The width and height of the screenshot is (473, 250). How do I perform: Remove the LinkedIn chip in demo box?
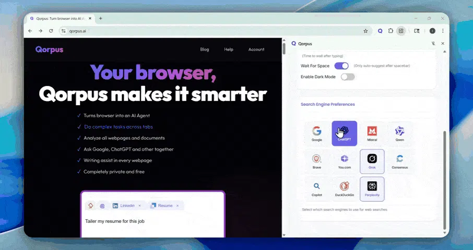[x=139, y=206]
